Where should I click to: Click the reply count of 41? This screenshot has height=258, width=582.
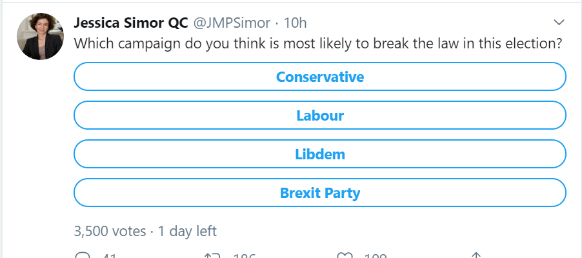coord(108,256)
